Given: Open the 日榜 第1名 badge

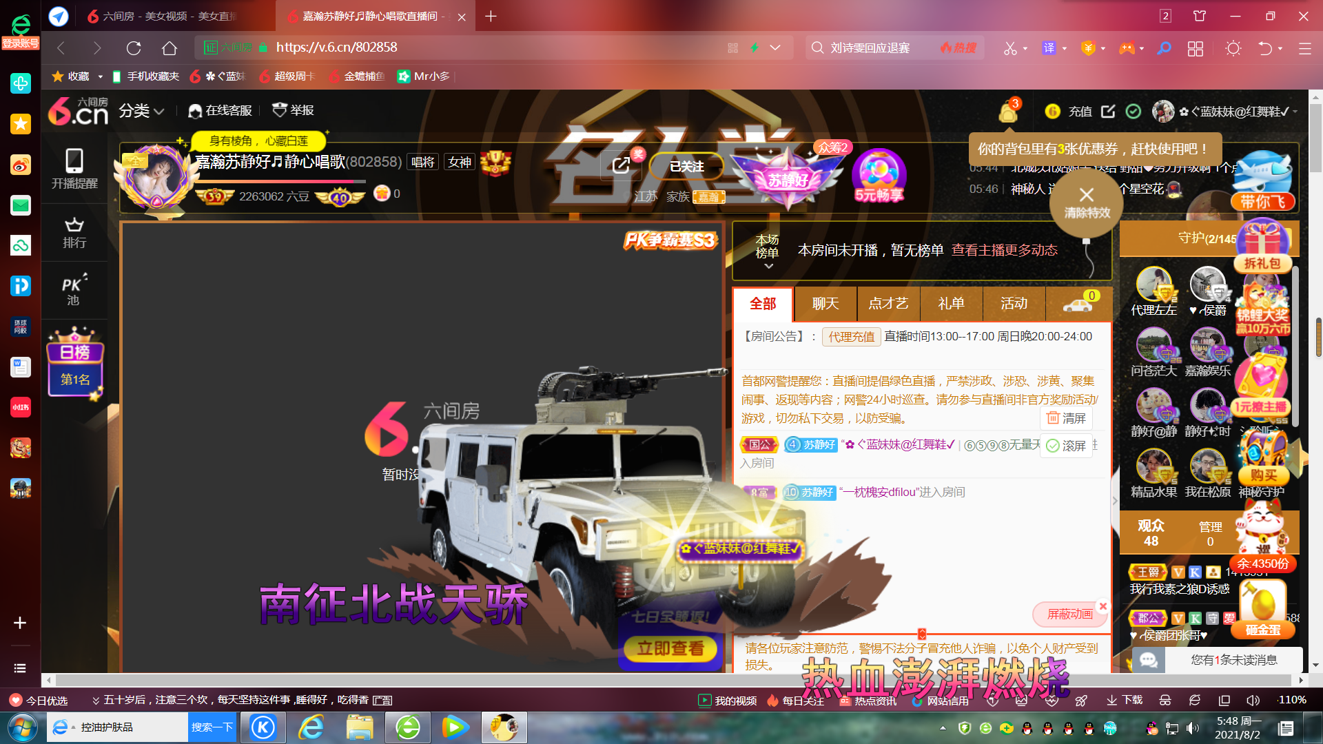Looking at the screenshot, I should tap(75, 365).
